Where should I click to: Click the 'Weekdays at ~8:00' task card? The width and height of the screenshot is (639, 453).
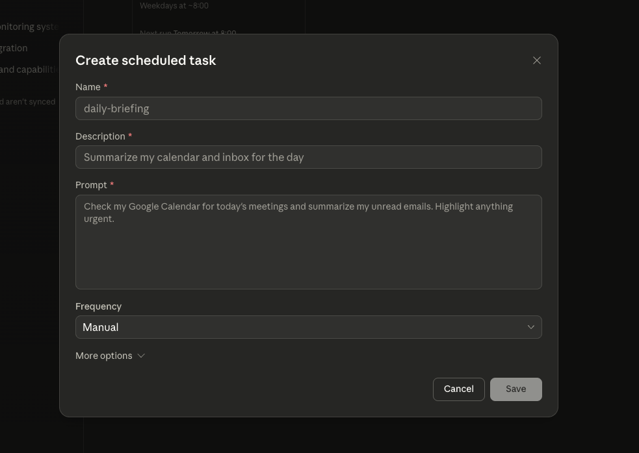(x=174, y=5)
